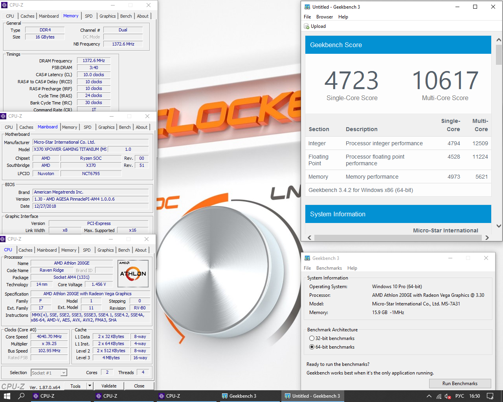Screen dimensions: 503x402
Task: Click the CPU-Z Mainboard window title icon
Action: click(x=3, y=116)
